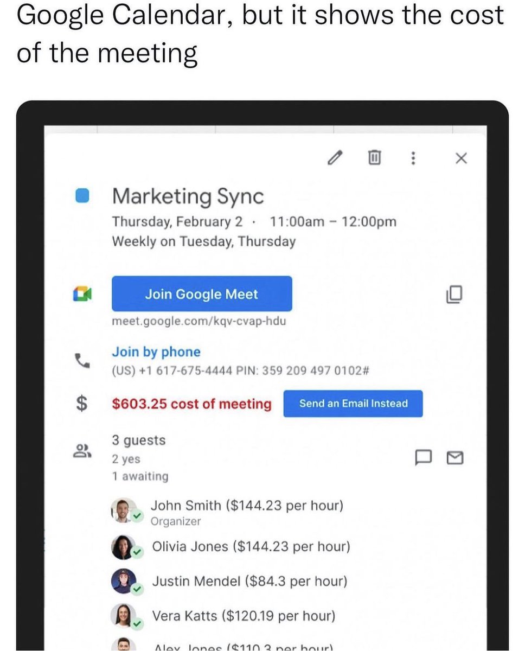Screen dimensions: 525x651
Task: Copy the meeting link with the copy icon
Action: pyautogui.click(x=454, y=294)
